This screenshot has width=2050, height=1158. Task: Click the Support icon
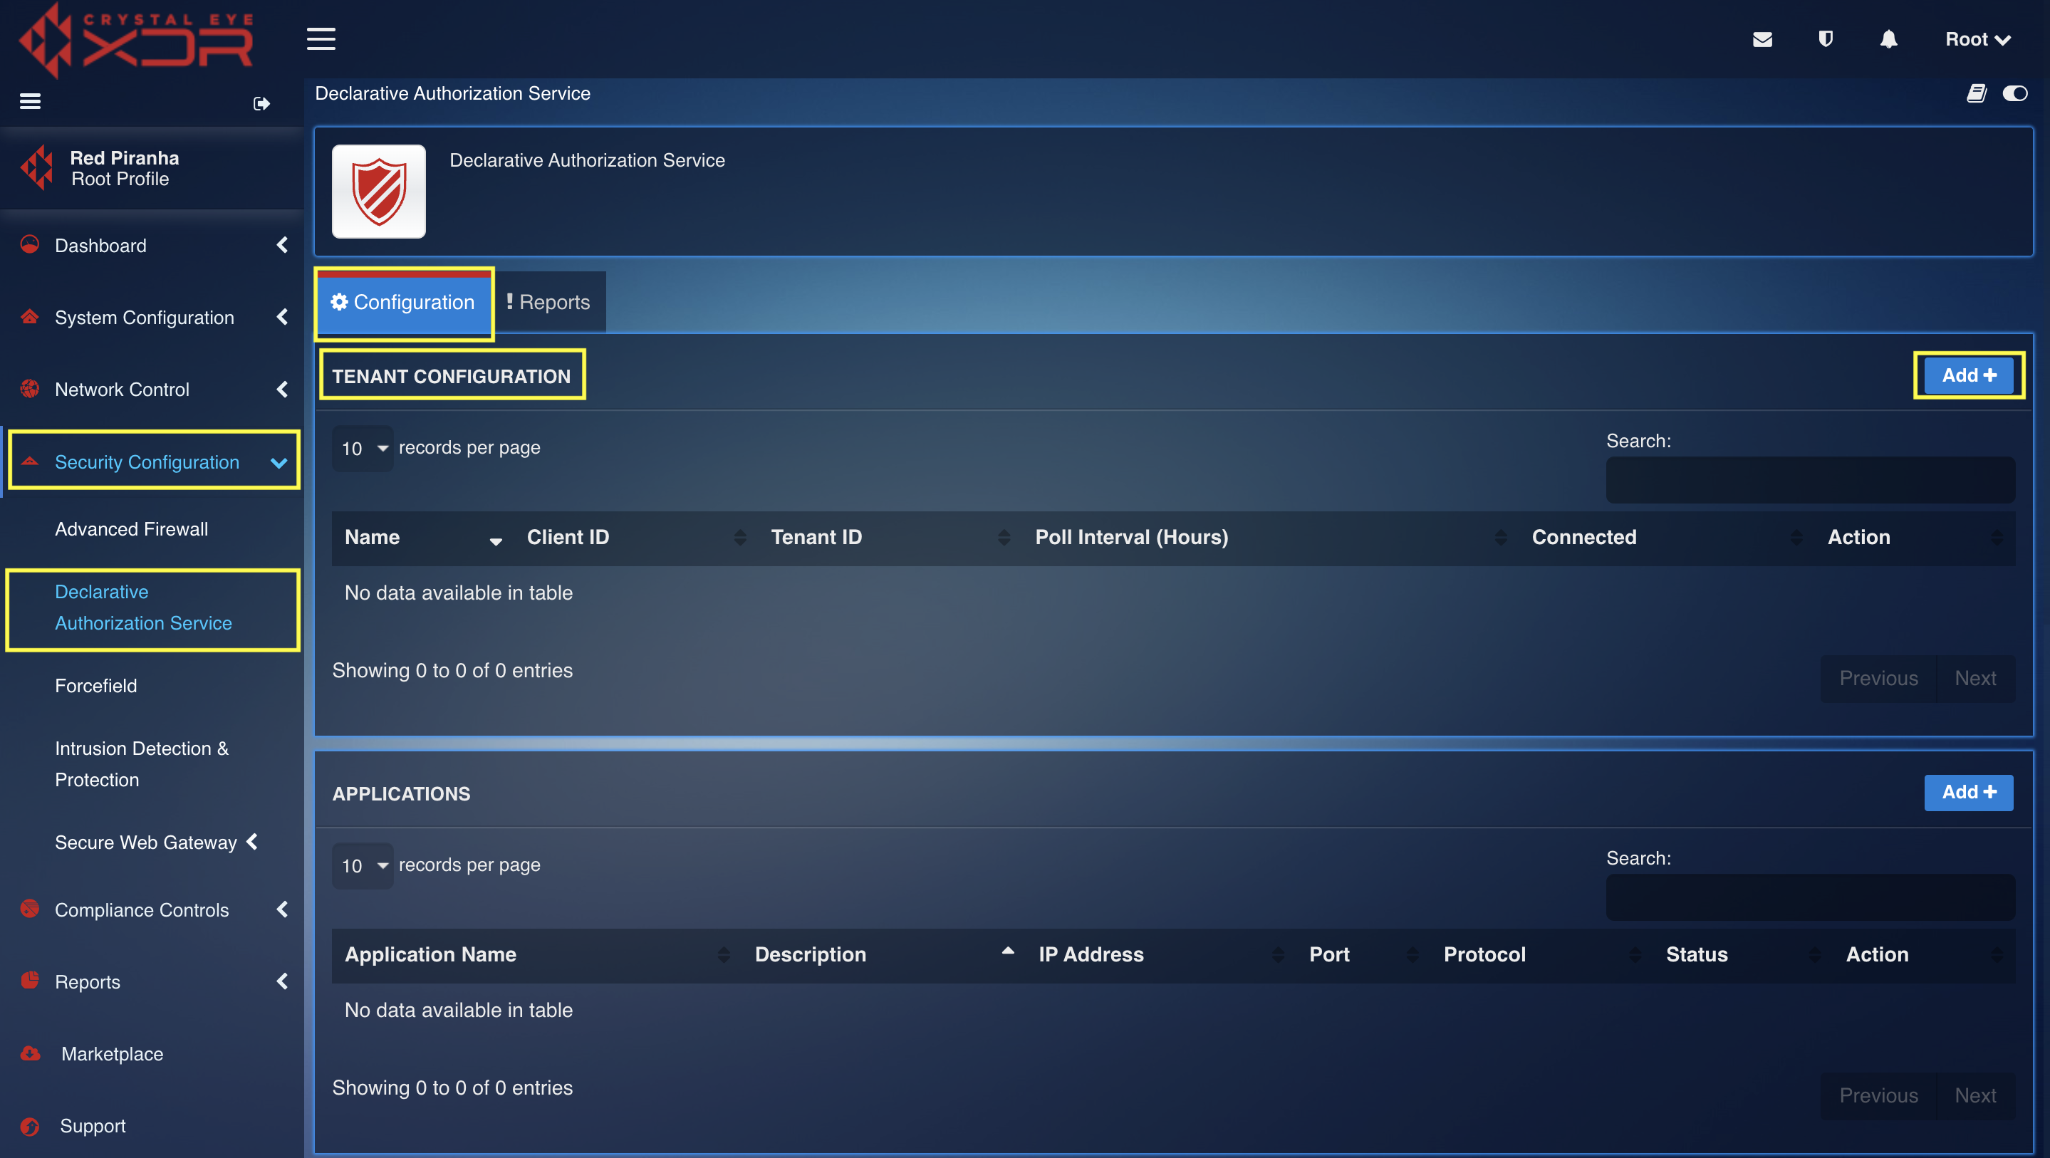30,1125
